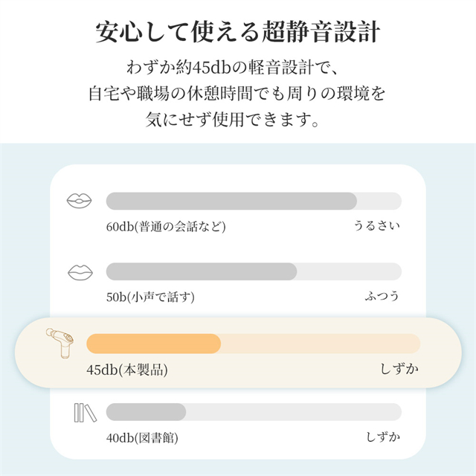Click the うるさい rating text
The height and width of the screenshot is (476, 476).
click(x=376, y=226)
